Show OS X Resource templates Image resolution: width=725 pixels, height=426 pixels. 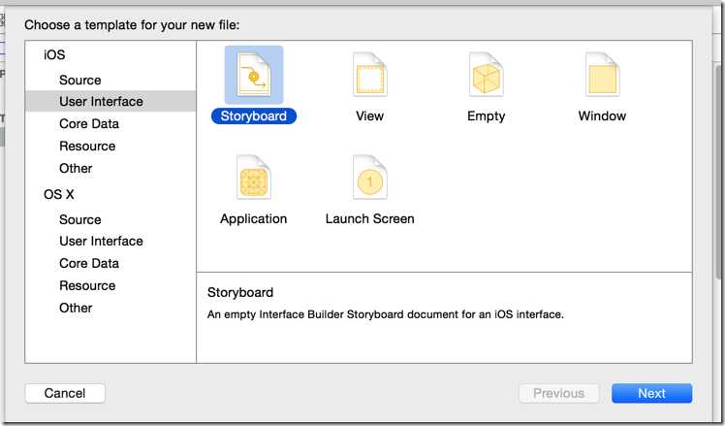87,285
